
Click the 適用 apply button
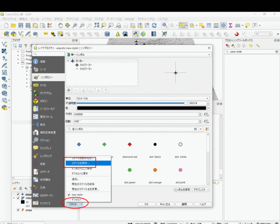click(x=184, y=204)
